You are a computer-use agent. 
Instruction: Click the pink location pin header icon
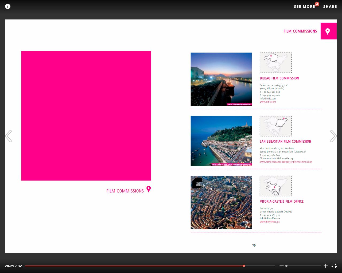pos(328,31)
